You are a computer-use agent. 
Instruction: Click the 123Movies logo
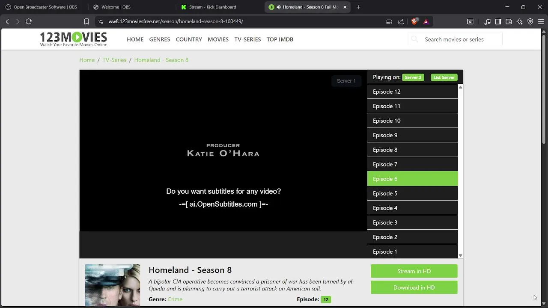coord(74,39)
